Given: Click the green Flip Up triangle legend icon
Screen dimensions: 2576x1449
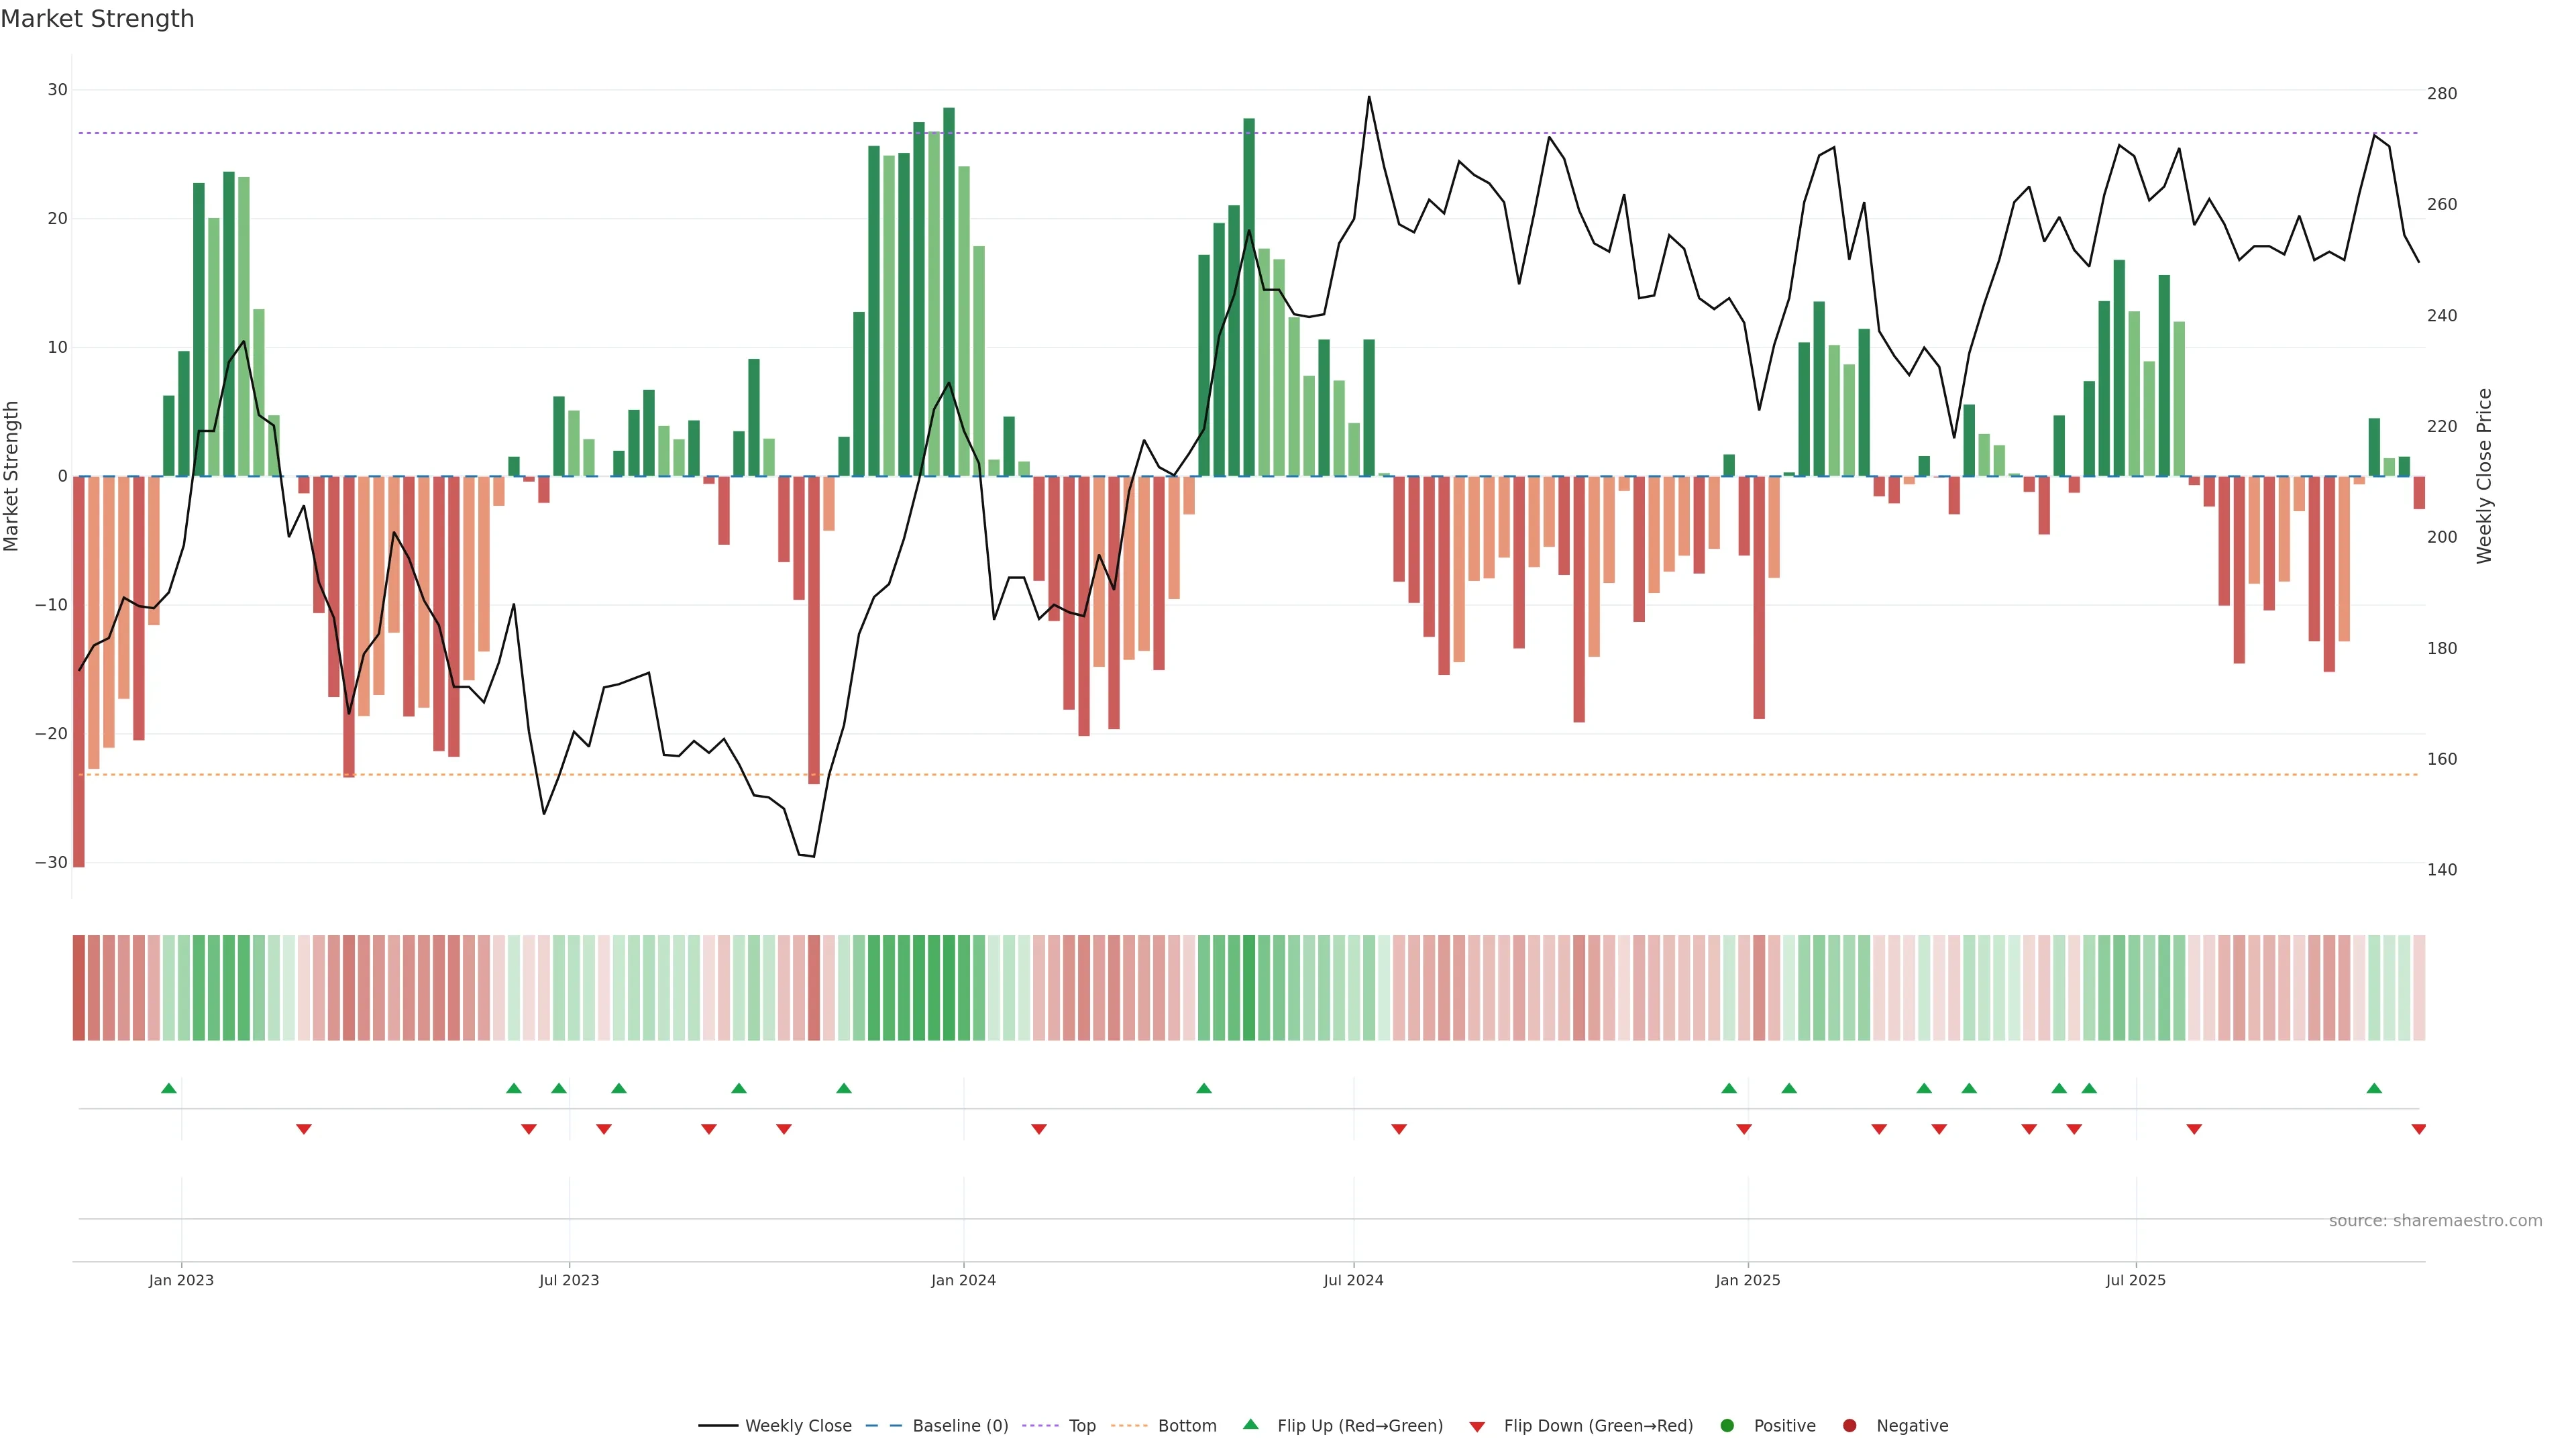Looking at the screenshot, I should pos(1249,1424).
